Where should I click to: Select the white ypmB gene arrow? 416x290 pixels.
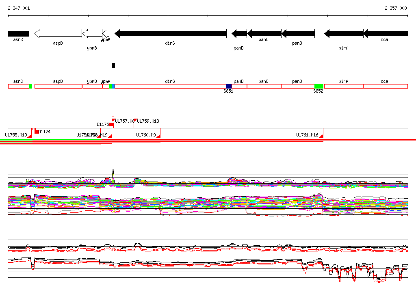tap(92, 33)
